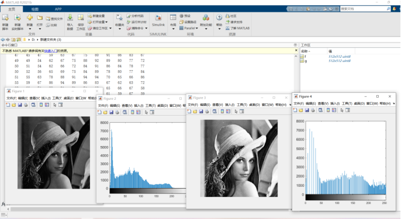Expand the 收藏夹 (Favorites) dropdown
The image size is (401, 219).
coord(119,29)
